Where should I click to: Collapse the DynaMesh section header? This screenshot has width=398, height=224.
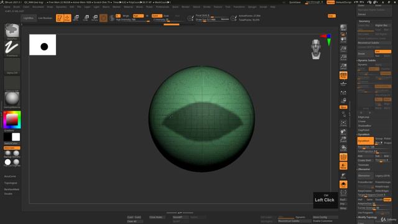click(x=364, y=134)
